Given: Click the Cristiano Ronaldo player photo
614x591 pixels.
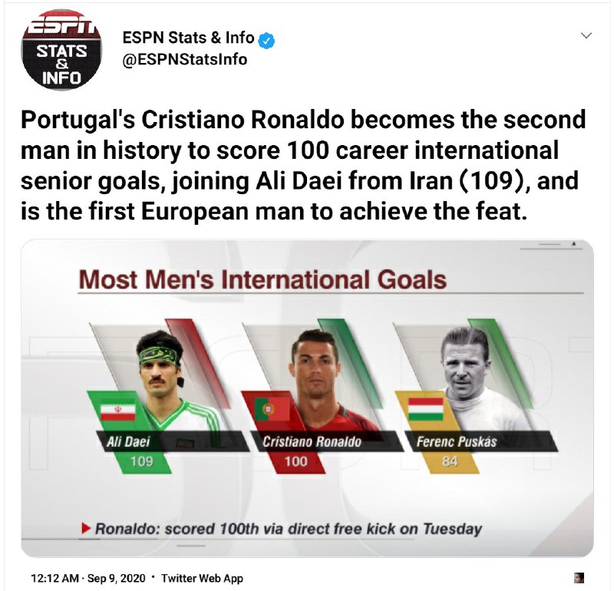Looking at the screenshot, I should [x=315, y=376].
